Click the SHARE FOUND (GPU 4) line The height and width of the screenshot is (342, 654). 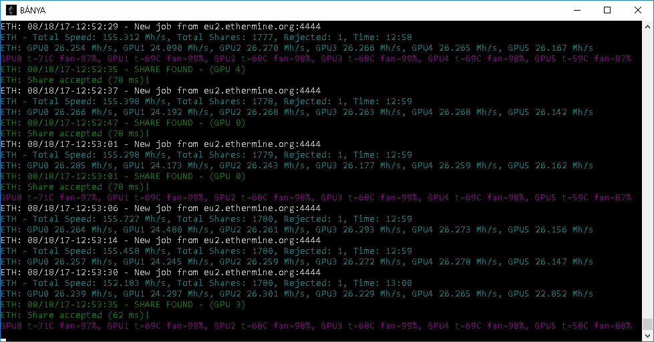pyautogui.click(x=123, y=69)
